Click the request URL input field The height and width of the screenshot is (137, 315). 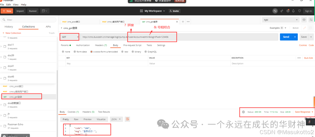[x=179, y=37]
